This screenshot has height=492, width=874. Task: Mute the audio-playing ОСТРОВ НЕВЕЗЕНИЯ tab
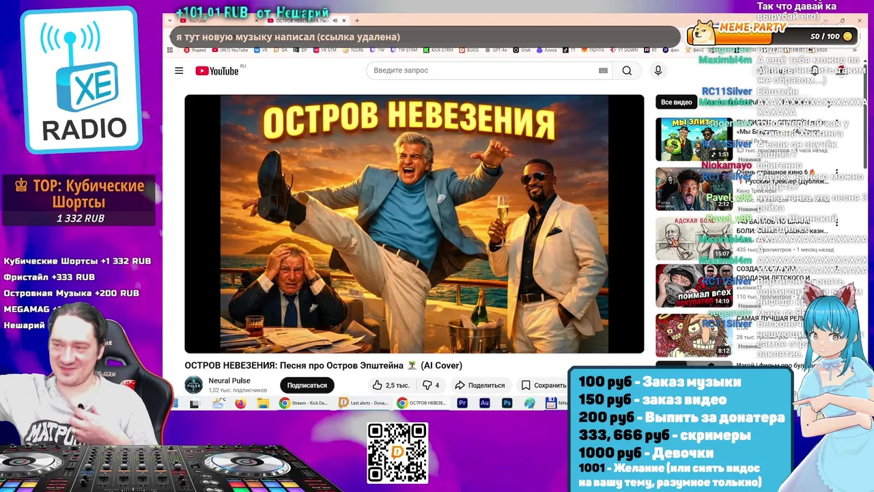click(x=335, y=20)
